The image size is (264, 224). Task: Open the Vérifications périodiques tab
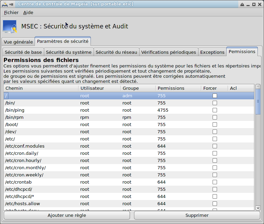point(169,52)
